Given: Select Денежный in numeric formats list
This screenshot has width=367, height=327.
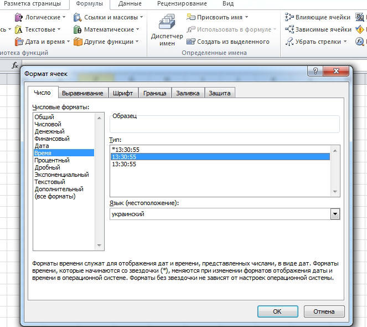Looking at the screenshot, I should [49, 131].
